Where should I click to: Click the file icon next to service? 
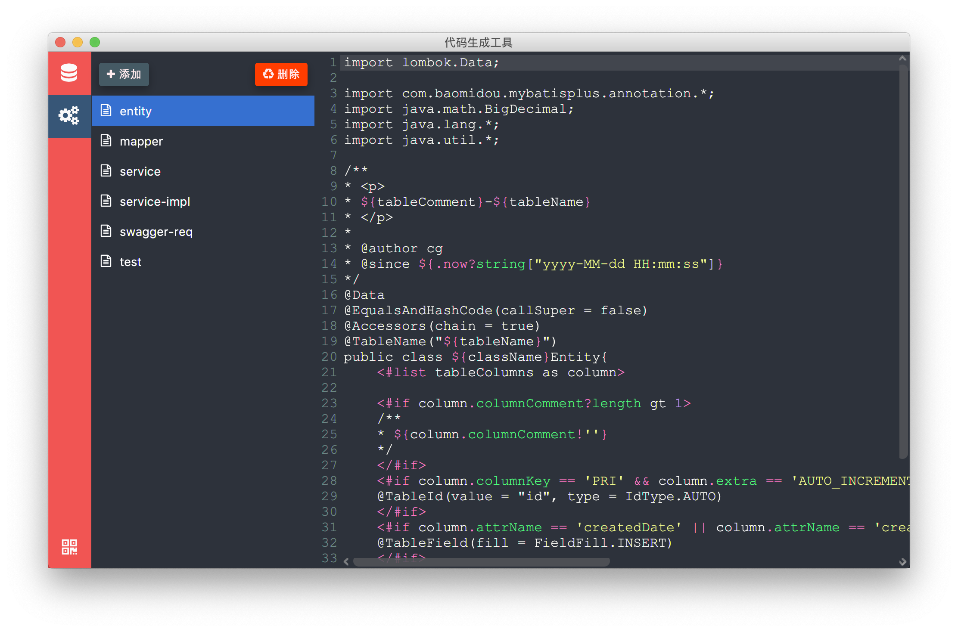106,171
